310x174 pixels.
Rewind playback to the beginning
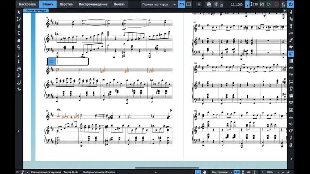pyautogui.click(x=262, y=4)
